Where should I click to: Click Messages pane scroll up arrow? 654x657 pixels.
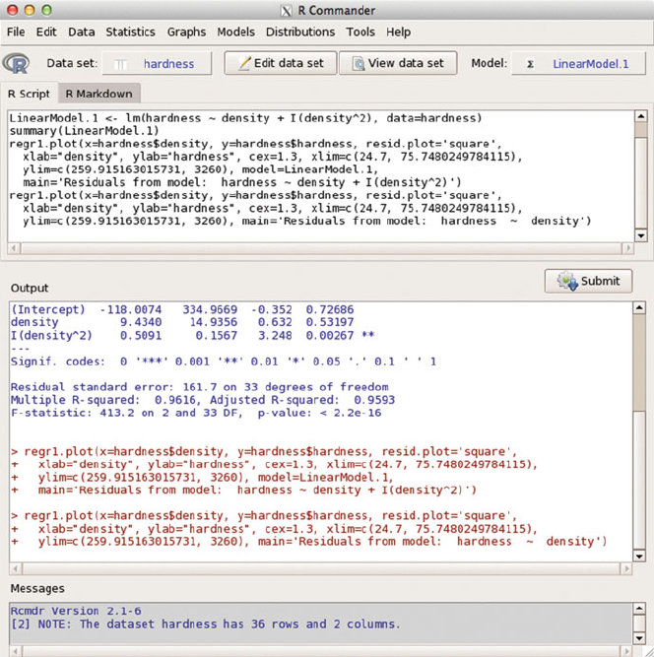pos(639,609)
